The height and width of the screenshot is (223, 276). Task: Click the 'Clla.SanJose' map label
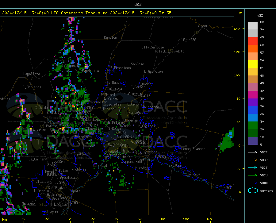[153, 47]
